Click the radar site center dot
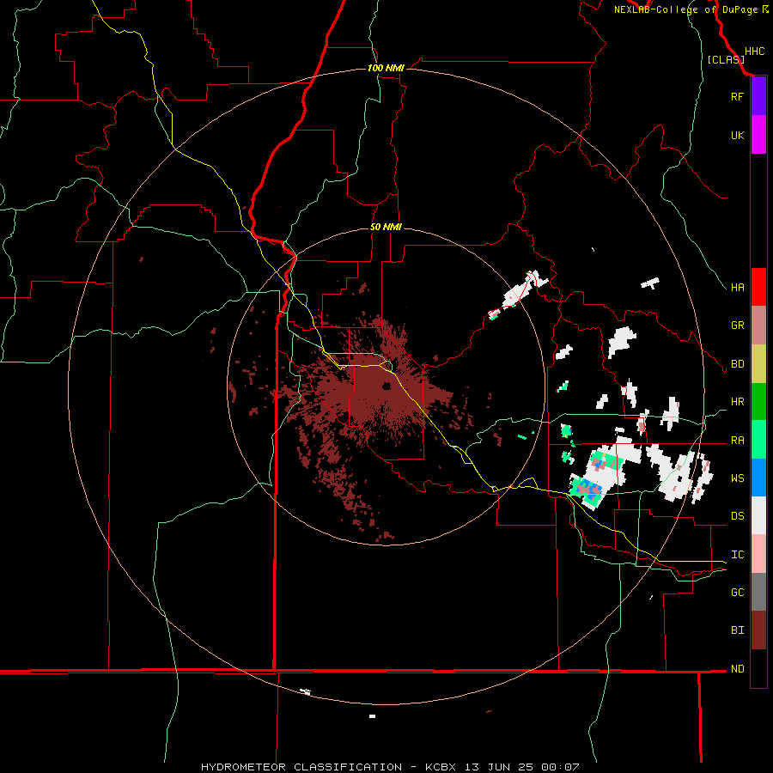This screenshot has height=773, width=773. click(x=386, y=386)
